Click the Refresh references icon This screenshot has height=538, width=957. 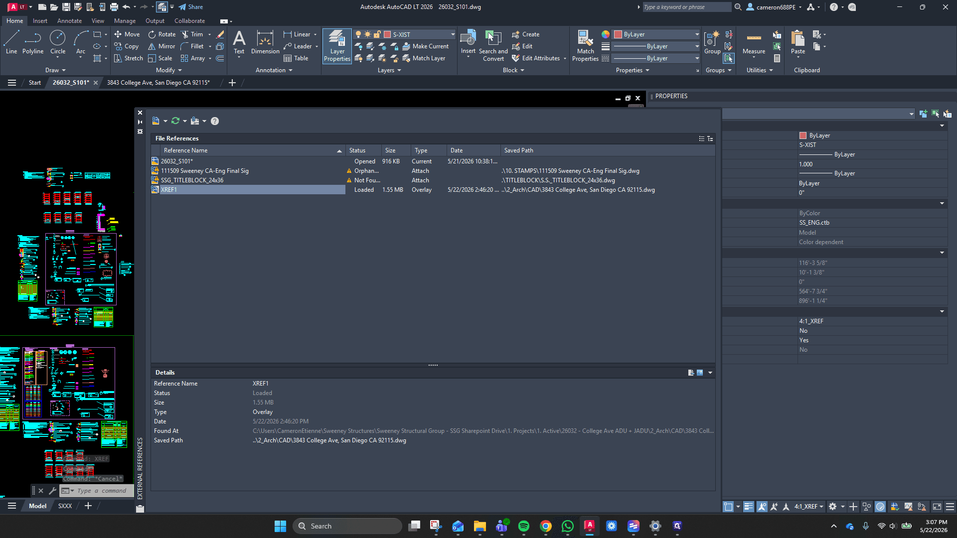(175, 121)
